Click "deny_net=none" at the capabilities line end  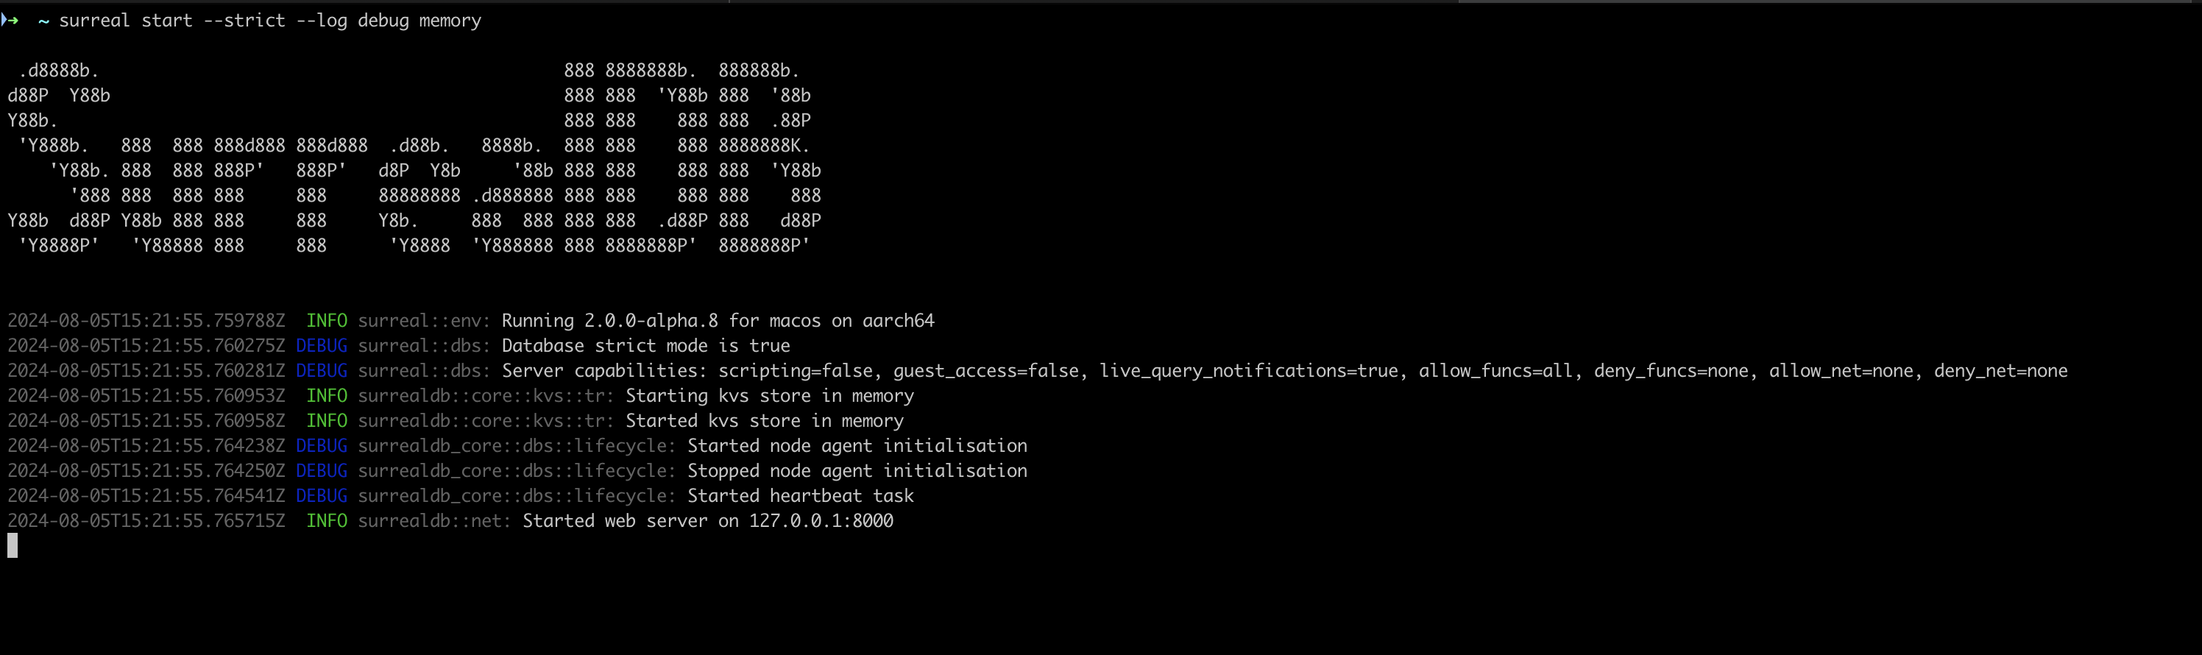[x=2000, y=371]
